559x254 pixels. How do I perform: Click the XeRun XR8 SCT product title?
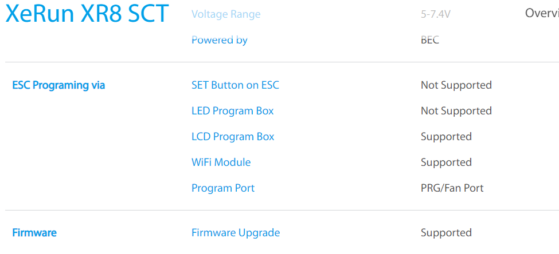[x=87, y=14]
